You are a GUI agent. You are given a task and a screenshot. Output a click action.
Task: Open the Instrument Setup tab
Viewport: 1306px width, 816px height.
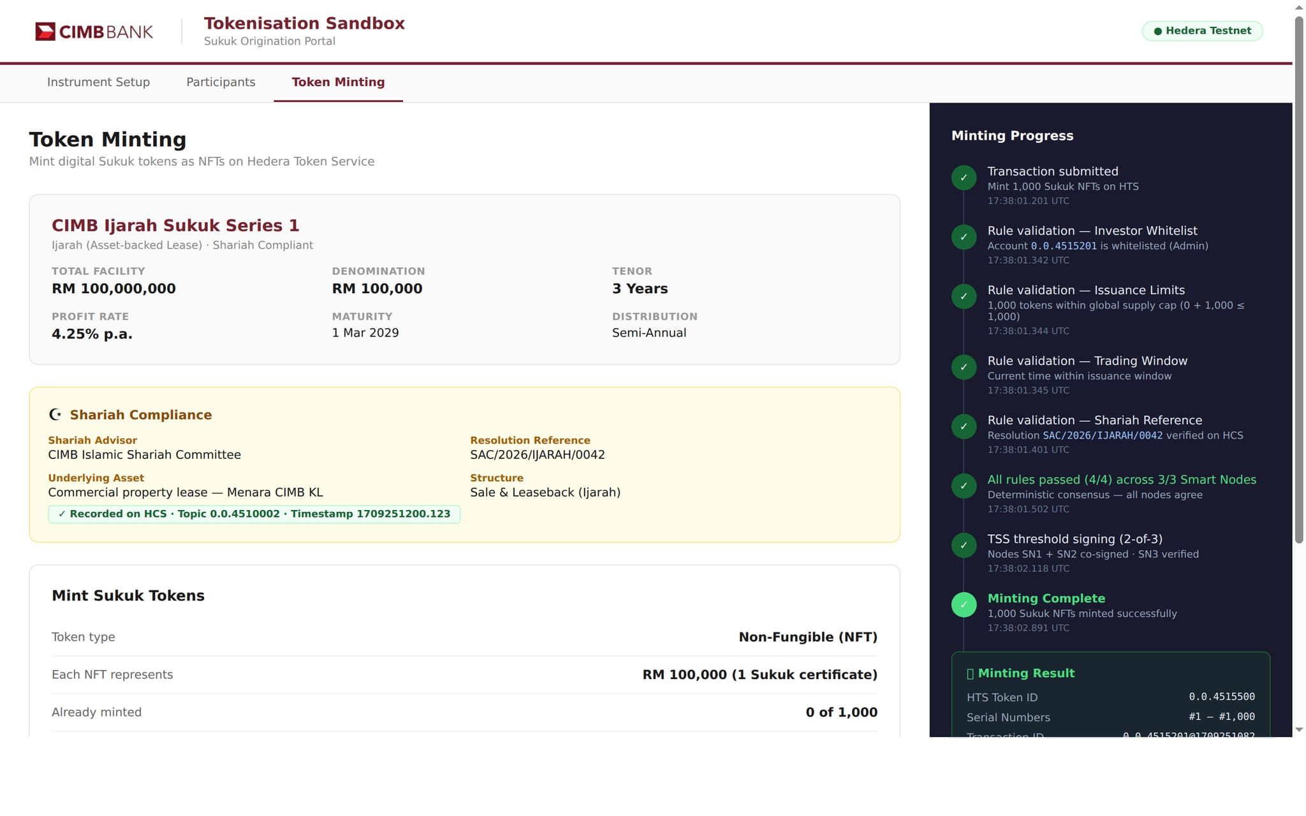pyautogui.click(x=98, y=82)
